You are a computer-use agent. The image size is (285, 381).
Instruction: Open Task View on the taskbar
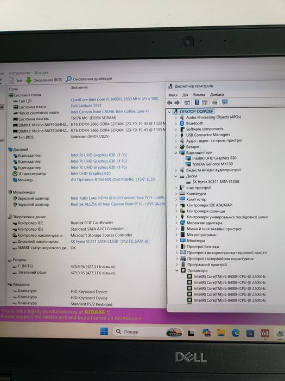tap(191, 333)
